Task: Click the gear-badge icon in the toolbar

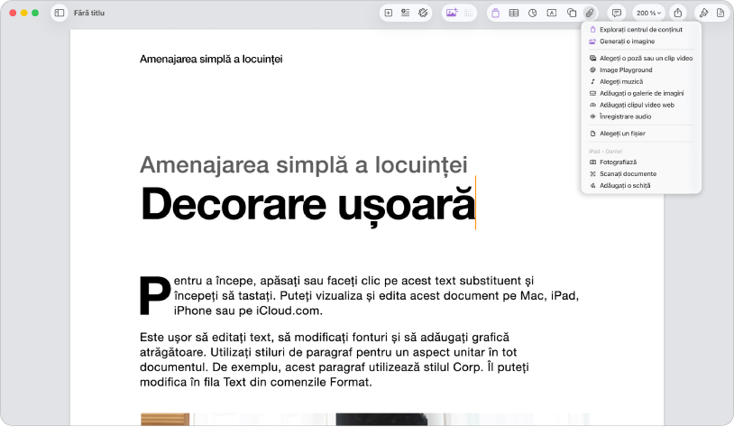Action: (x=423, y=14)
